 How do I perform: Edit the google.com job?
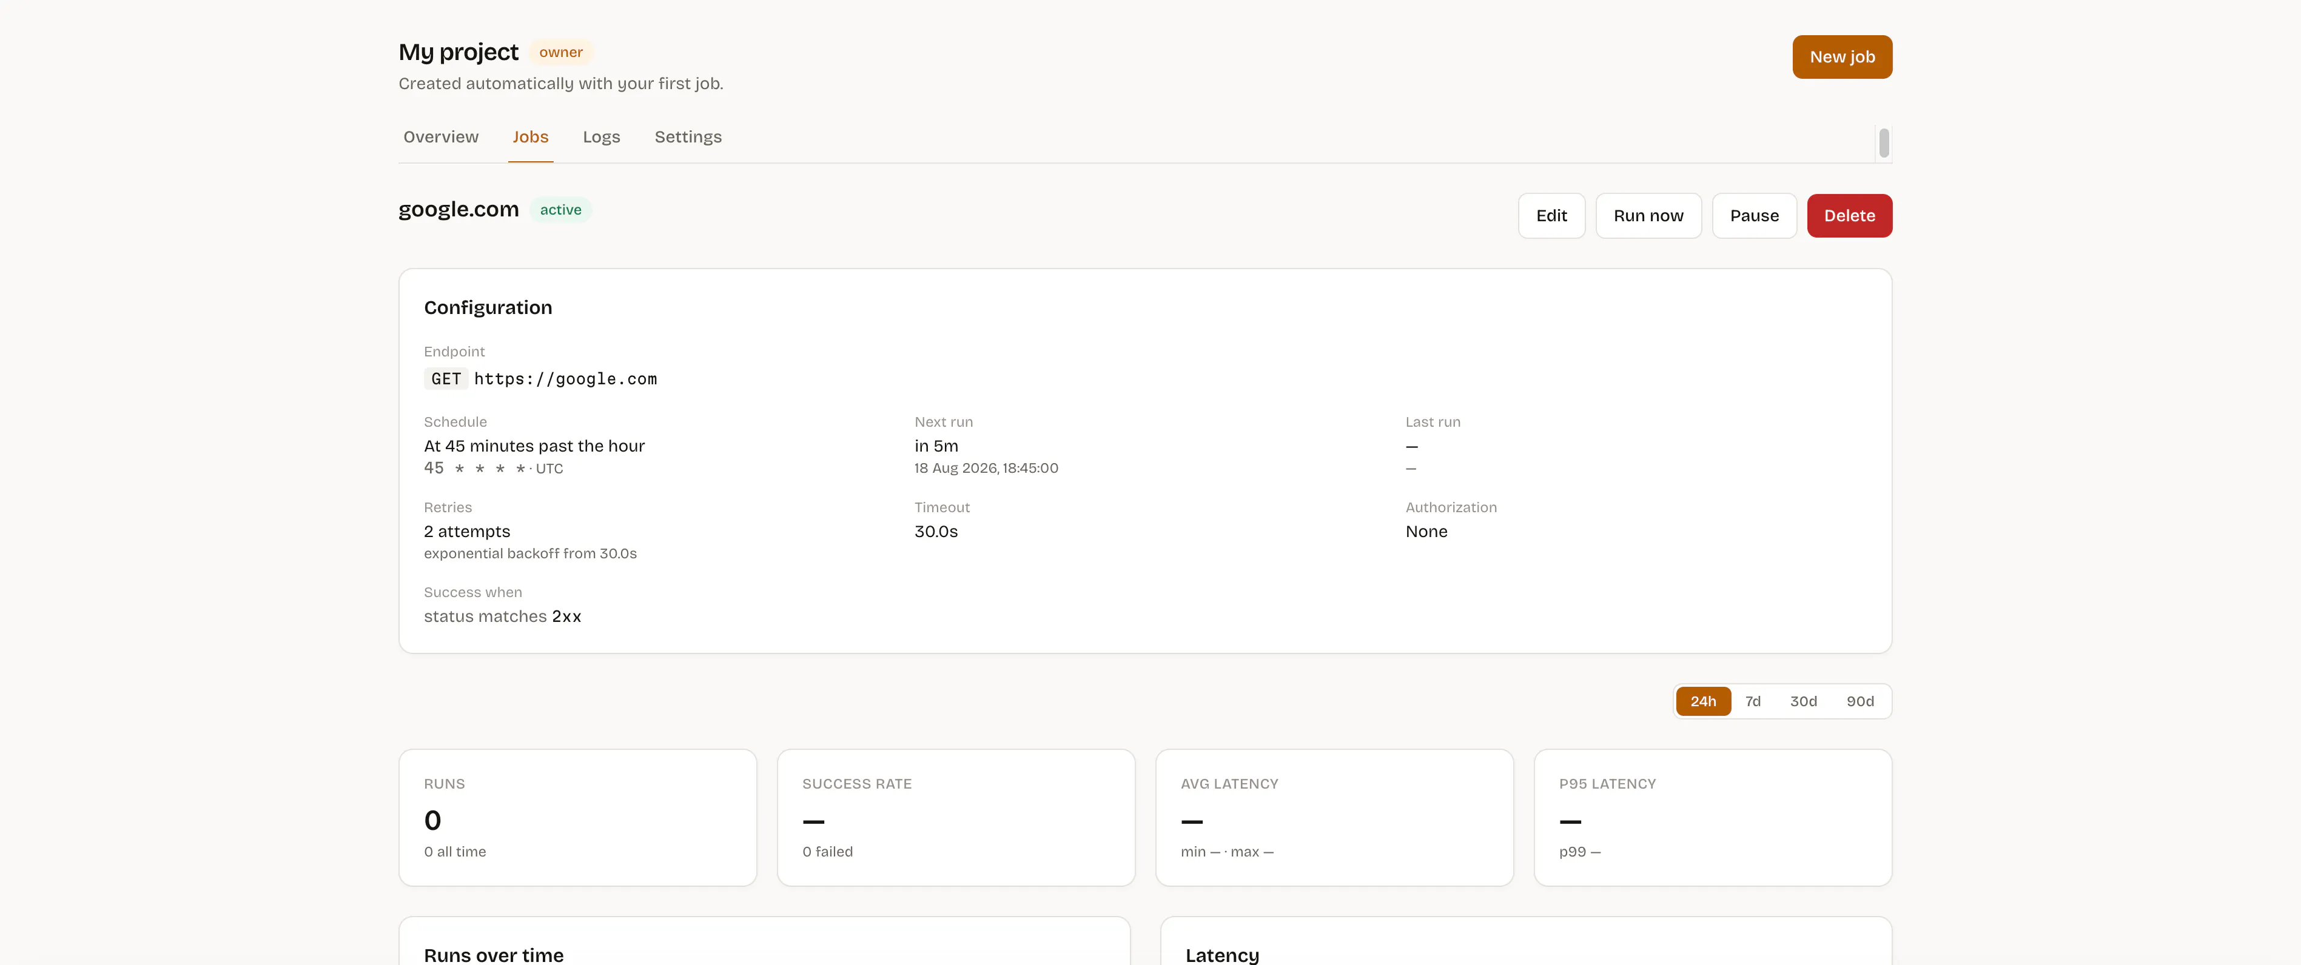(1551, 216)
